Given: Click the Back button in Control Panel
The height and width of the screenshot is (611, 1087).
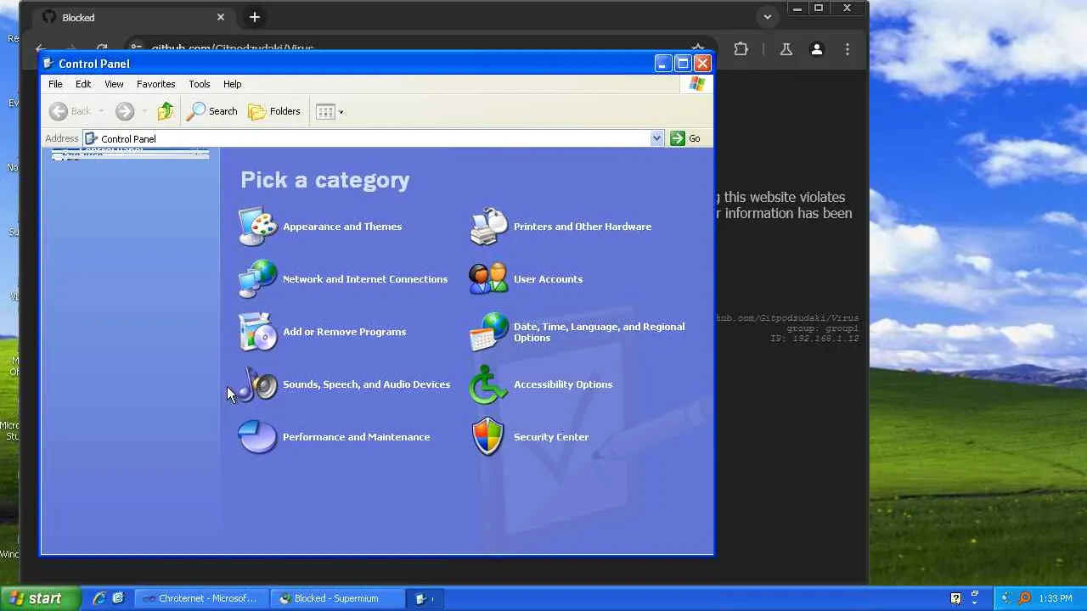Looking at the screenshot, I should 70,111.
